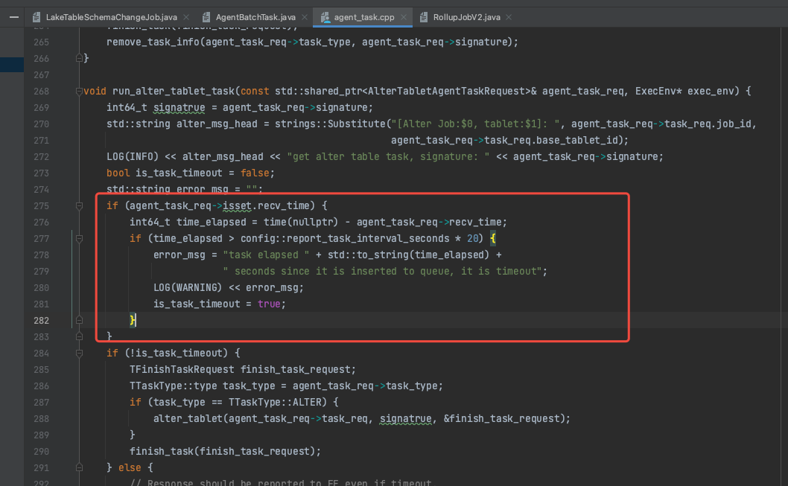Click line number 269 in the gutter
Screen dimensions: 788x486
tap(41, 107)
